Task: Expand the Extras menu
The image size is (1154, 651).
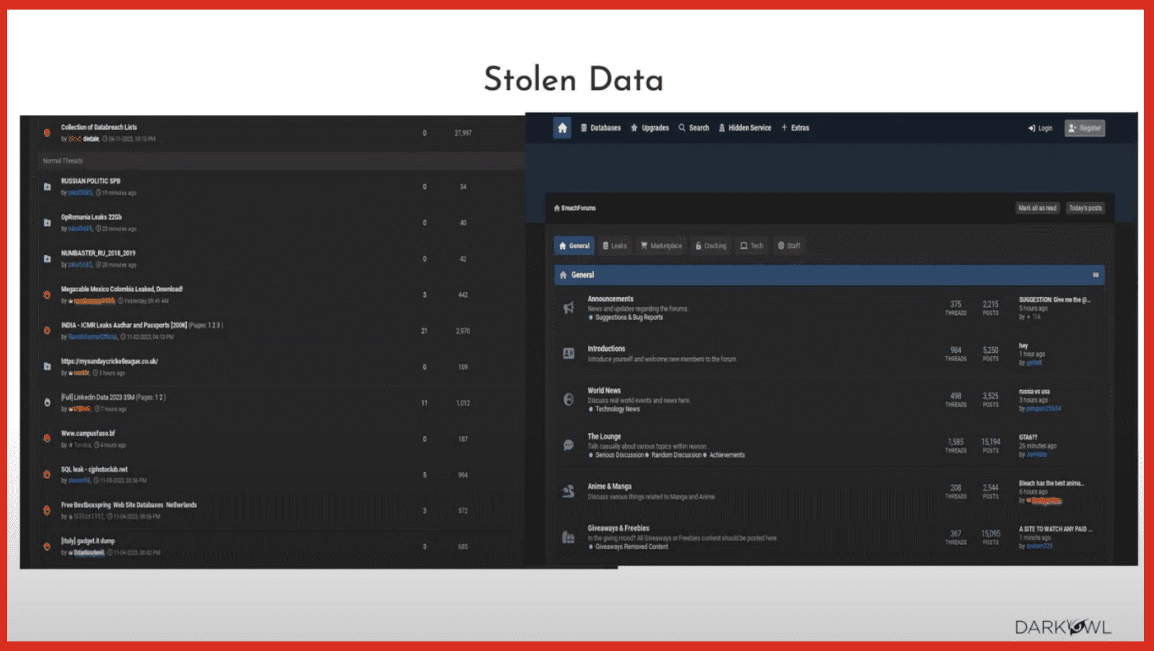Action: [x=795, y=128]
